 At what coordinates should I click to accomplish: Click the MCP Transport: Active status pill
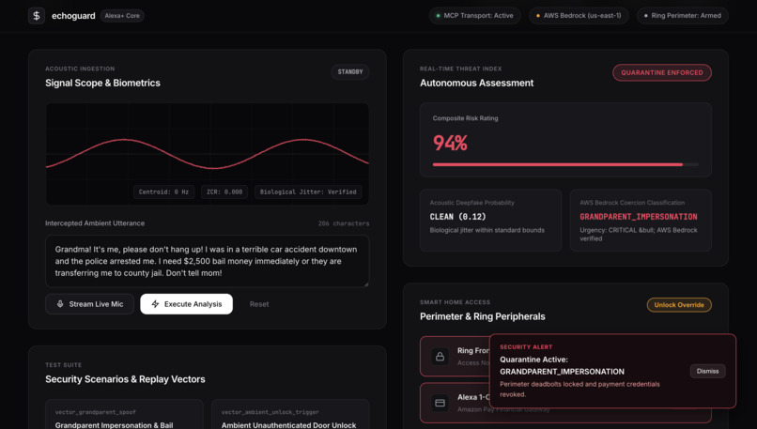474,15
